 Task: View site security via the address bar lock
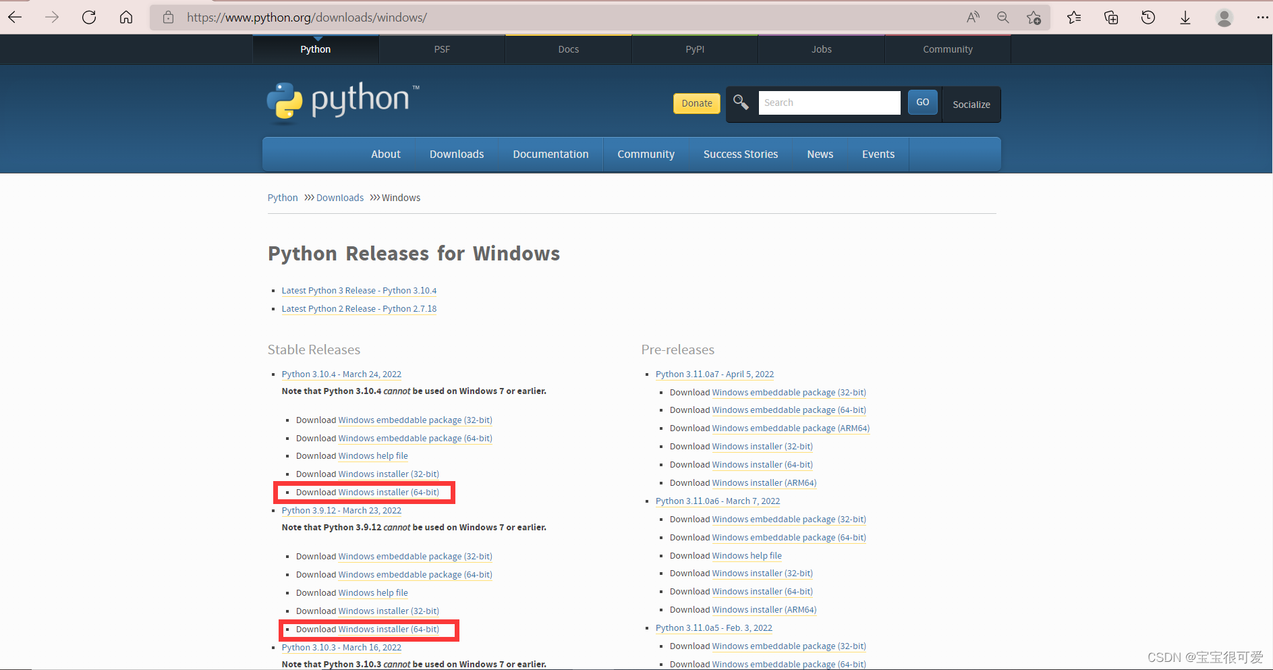click(x=168, y=17)
